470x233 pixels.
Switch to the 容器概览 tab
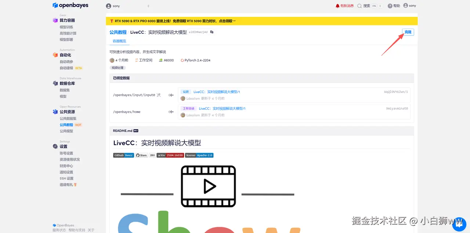[119, 41]
